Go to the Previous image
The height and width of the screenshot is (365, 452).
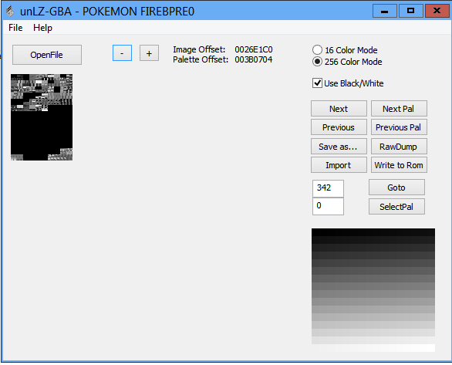(339, 127)
